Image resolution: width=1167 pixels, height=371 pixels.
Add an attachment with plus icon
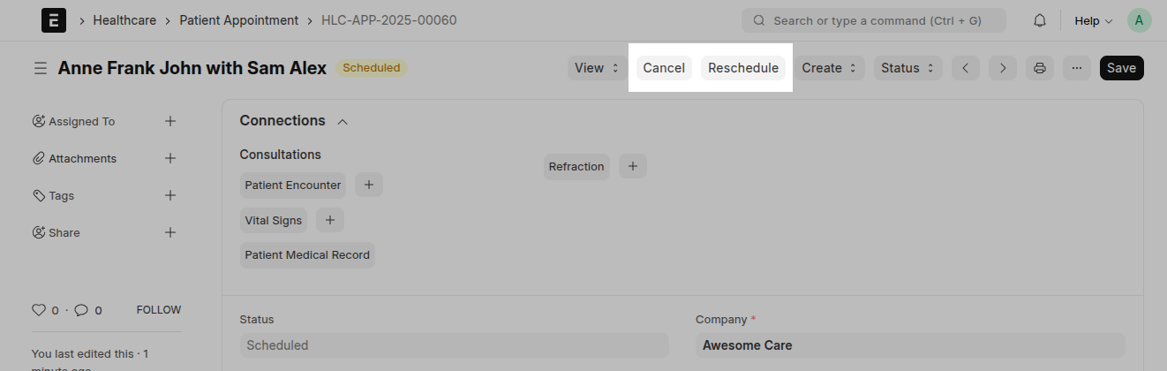(170, 158)
